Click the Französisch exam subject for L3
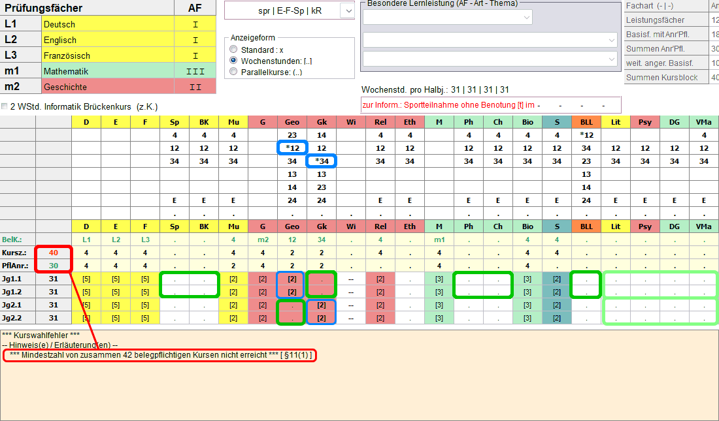719x421 pixels. 108,55
